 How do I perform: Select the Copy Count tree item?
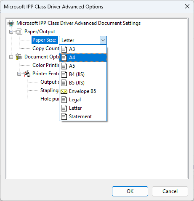[x=46, y=48]
